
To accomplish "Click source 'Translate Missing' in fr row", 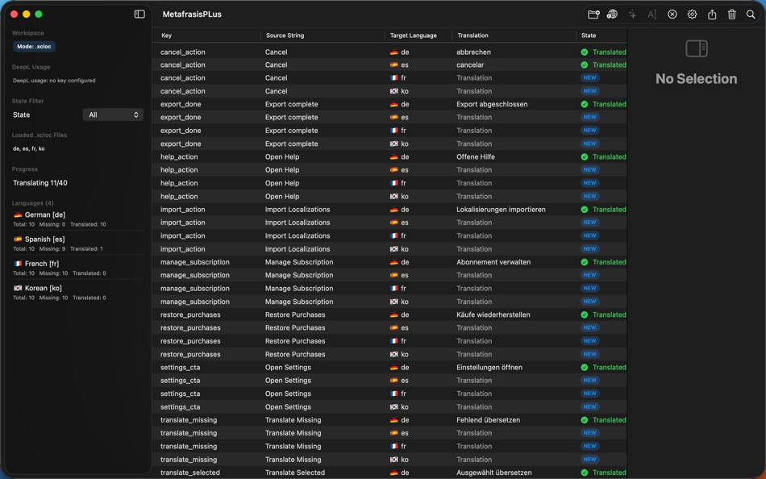I will [293, 446].
